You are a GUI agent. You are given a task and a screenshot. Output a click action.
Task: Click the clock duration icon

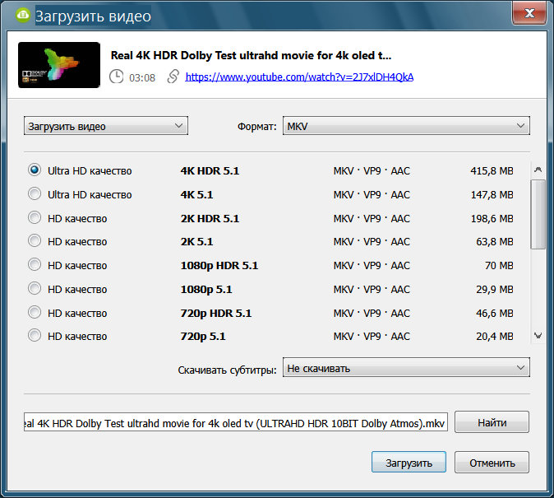(x=117, y=77)
